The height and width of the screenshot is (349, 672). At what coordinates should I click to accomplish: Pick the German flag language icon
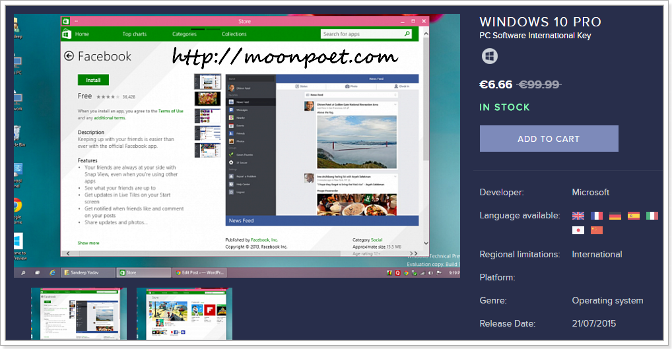coord(615,216)
